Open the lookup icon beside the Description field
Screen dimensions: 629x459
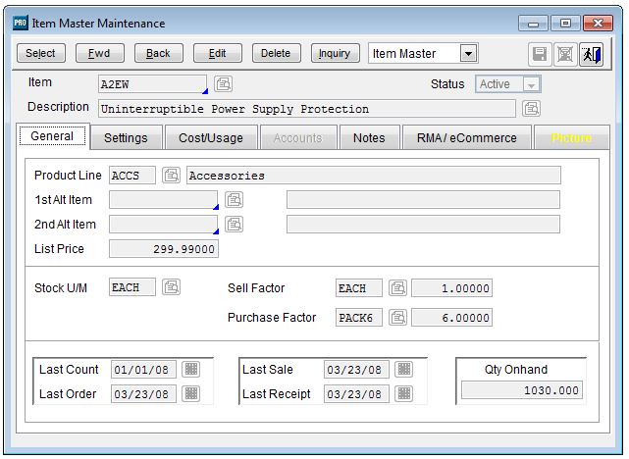[x=531, y=108]
